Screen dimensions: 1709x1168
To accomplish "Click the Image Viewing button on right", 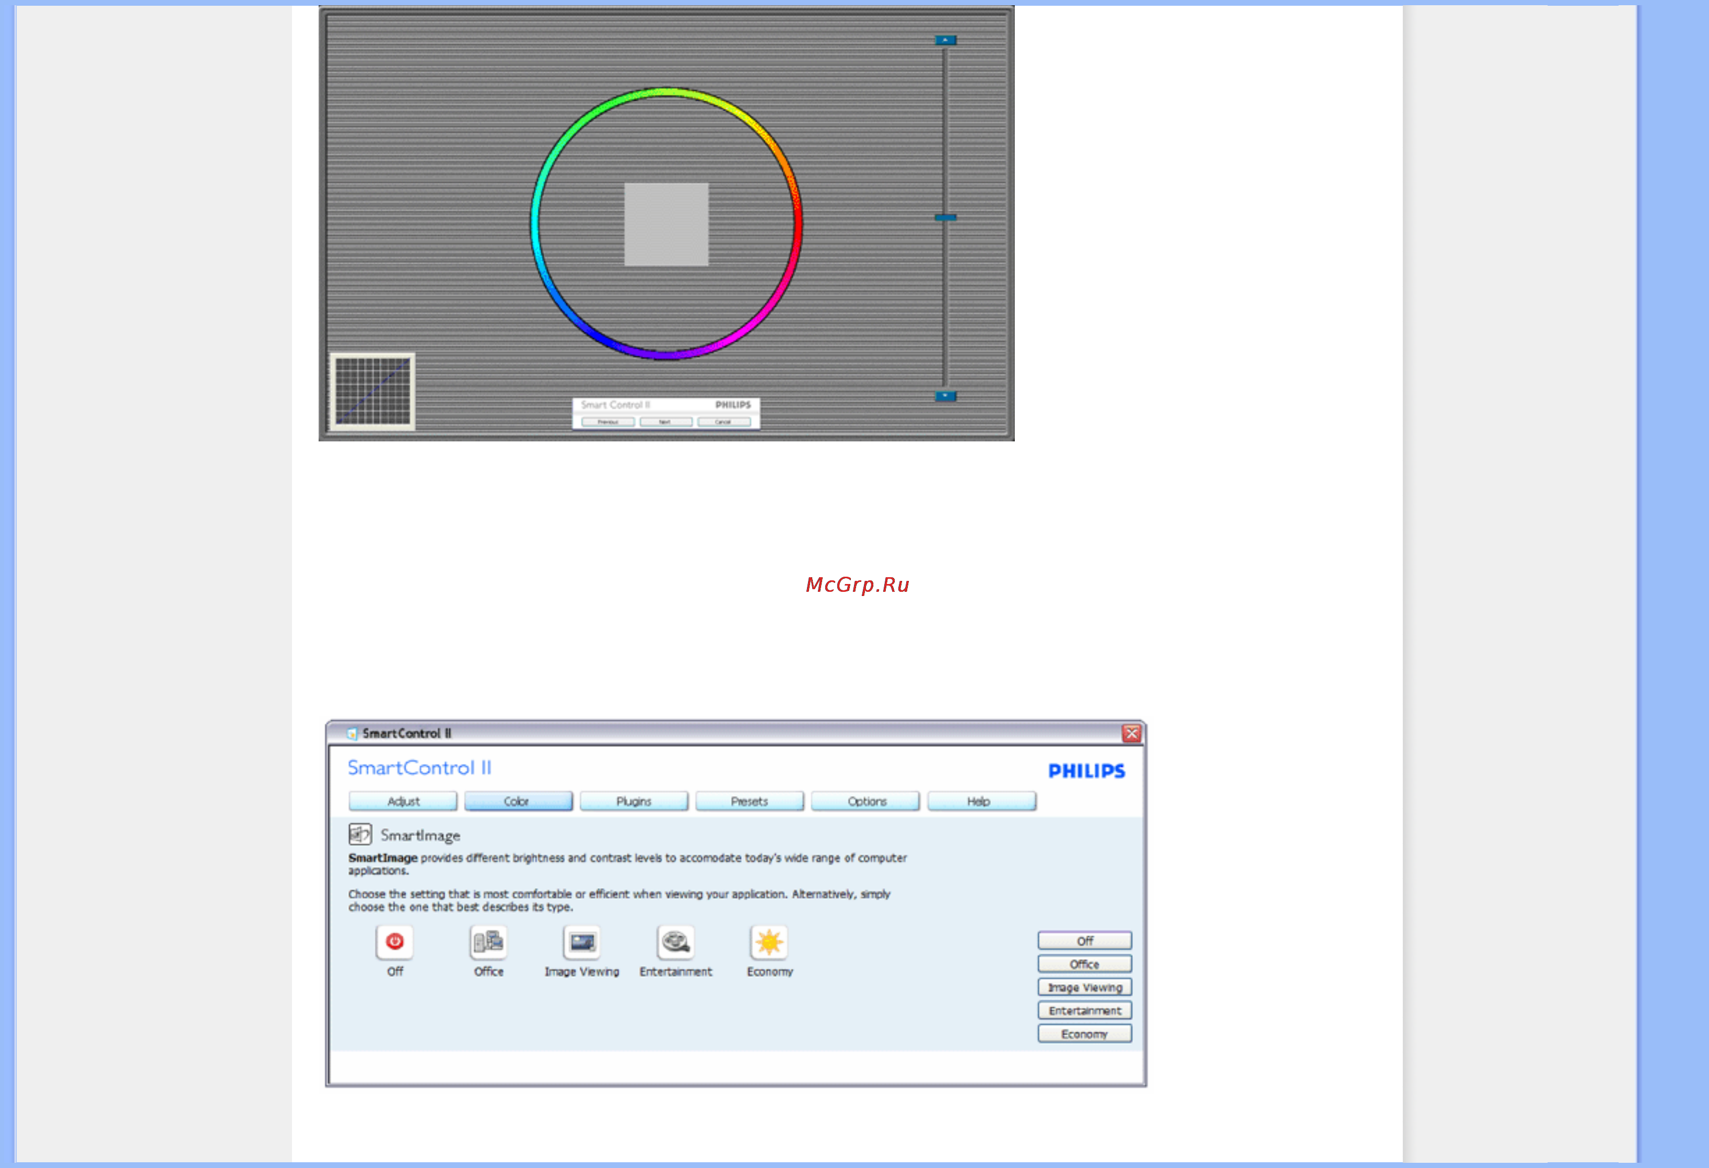I will pos(1085,987).
